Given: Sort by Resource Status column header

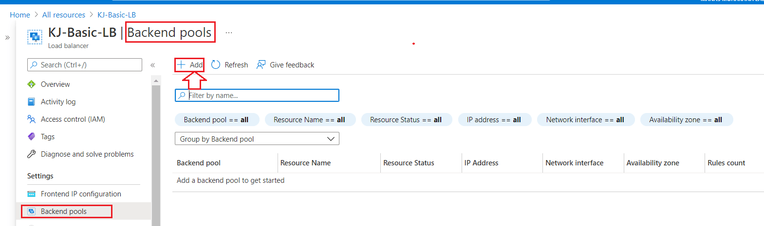Looking at the screenshot, I should point(409,163).
